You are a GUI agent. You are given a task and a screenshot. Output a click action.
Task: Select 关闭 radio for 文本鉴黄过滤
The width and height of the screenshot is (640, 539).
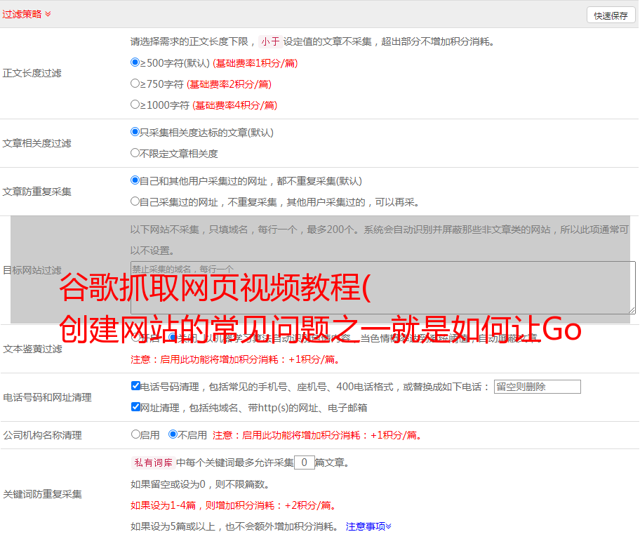(x=173, y=338)
